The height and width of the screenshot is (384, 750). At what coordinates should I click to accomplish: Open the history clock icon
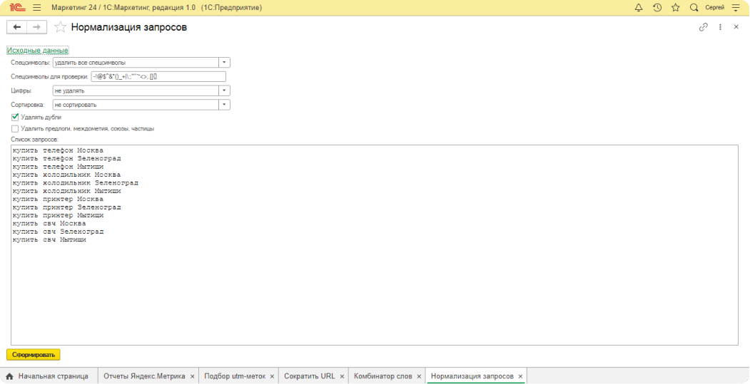pos(657,7)
